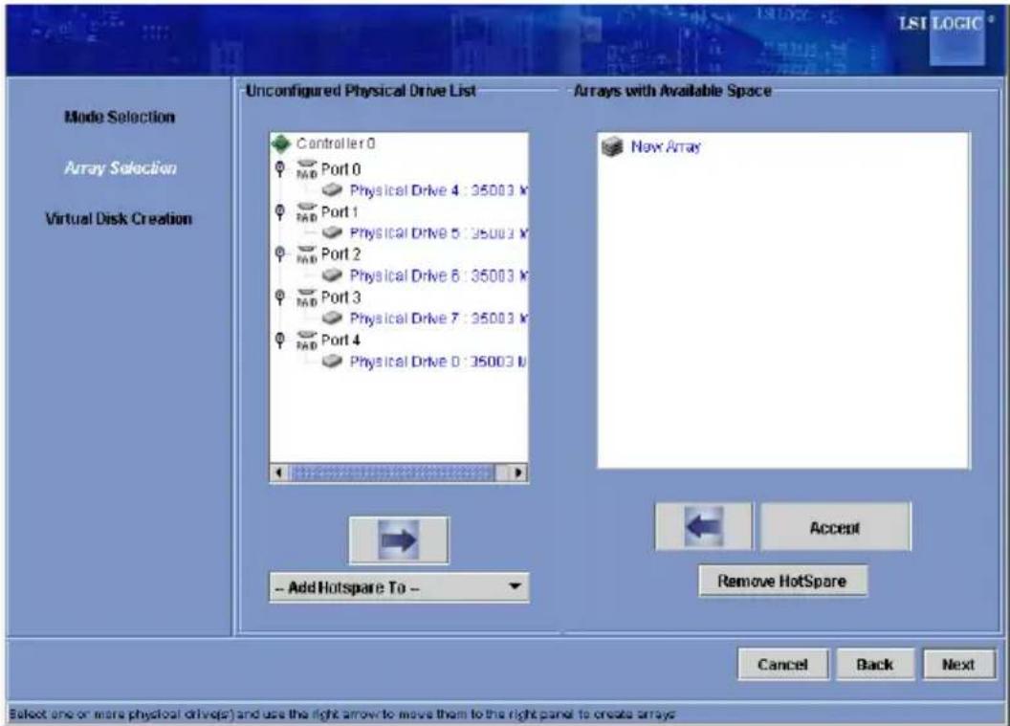
Task: Click the New Array stacked-disks icon
Action: pyautogui.click(x=612, y=147)
